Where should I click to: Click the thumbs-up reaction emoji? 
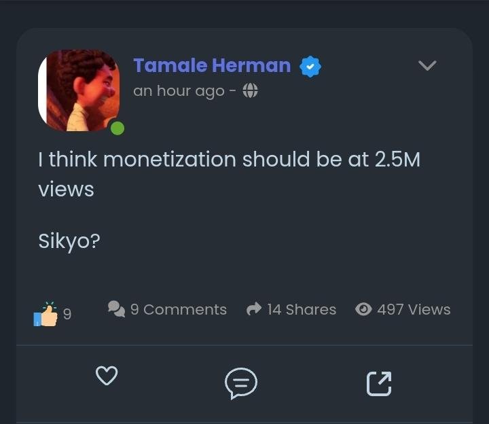click(x=46, y=314)
